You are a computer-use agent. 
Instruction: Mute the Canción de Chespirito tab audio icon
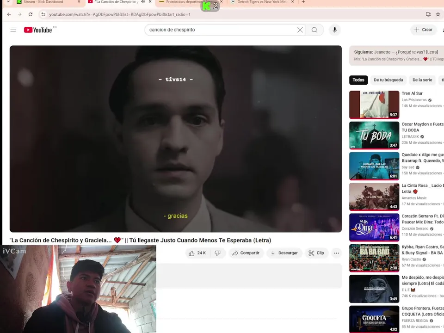(143, 2)
